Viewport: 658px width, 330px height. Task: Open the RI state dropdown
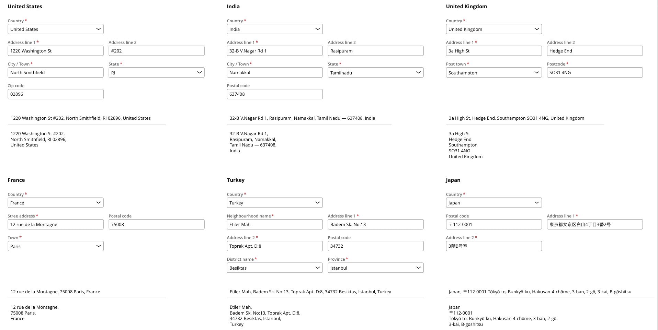coord(157,72)
